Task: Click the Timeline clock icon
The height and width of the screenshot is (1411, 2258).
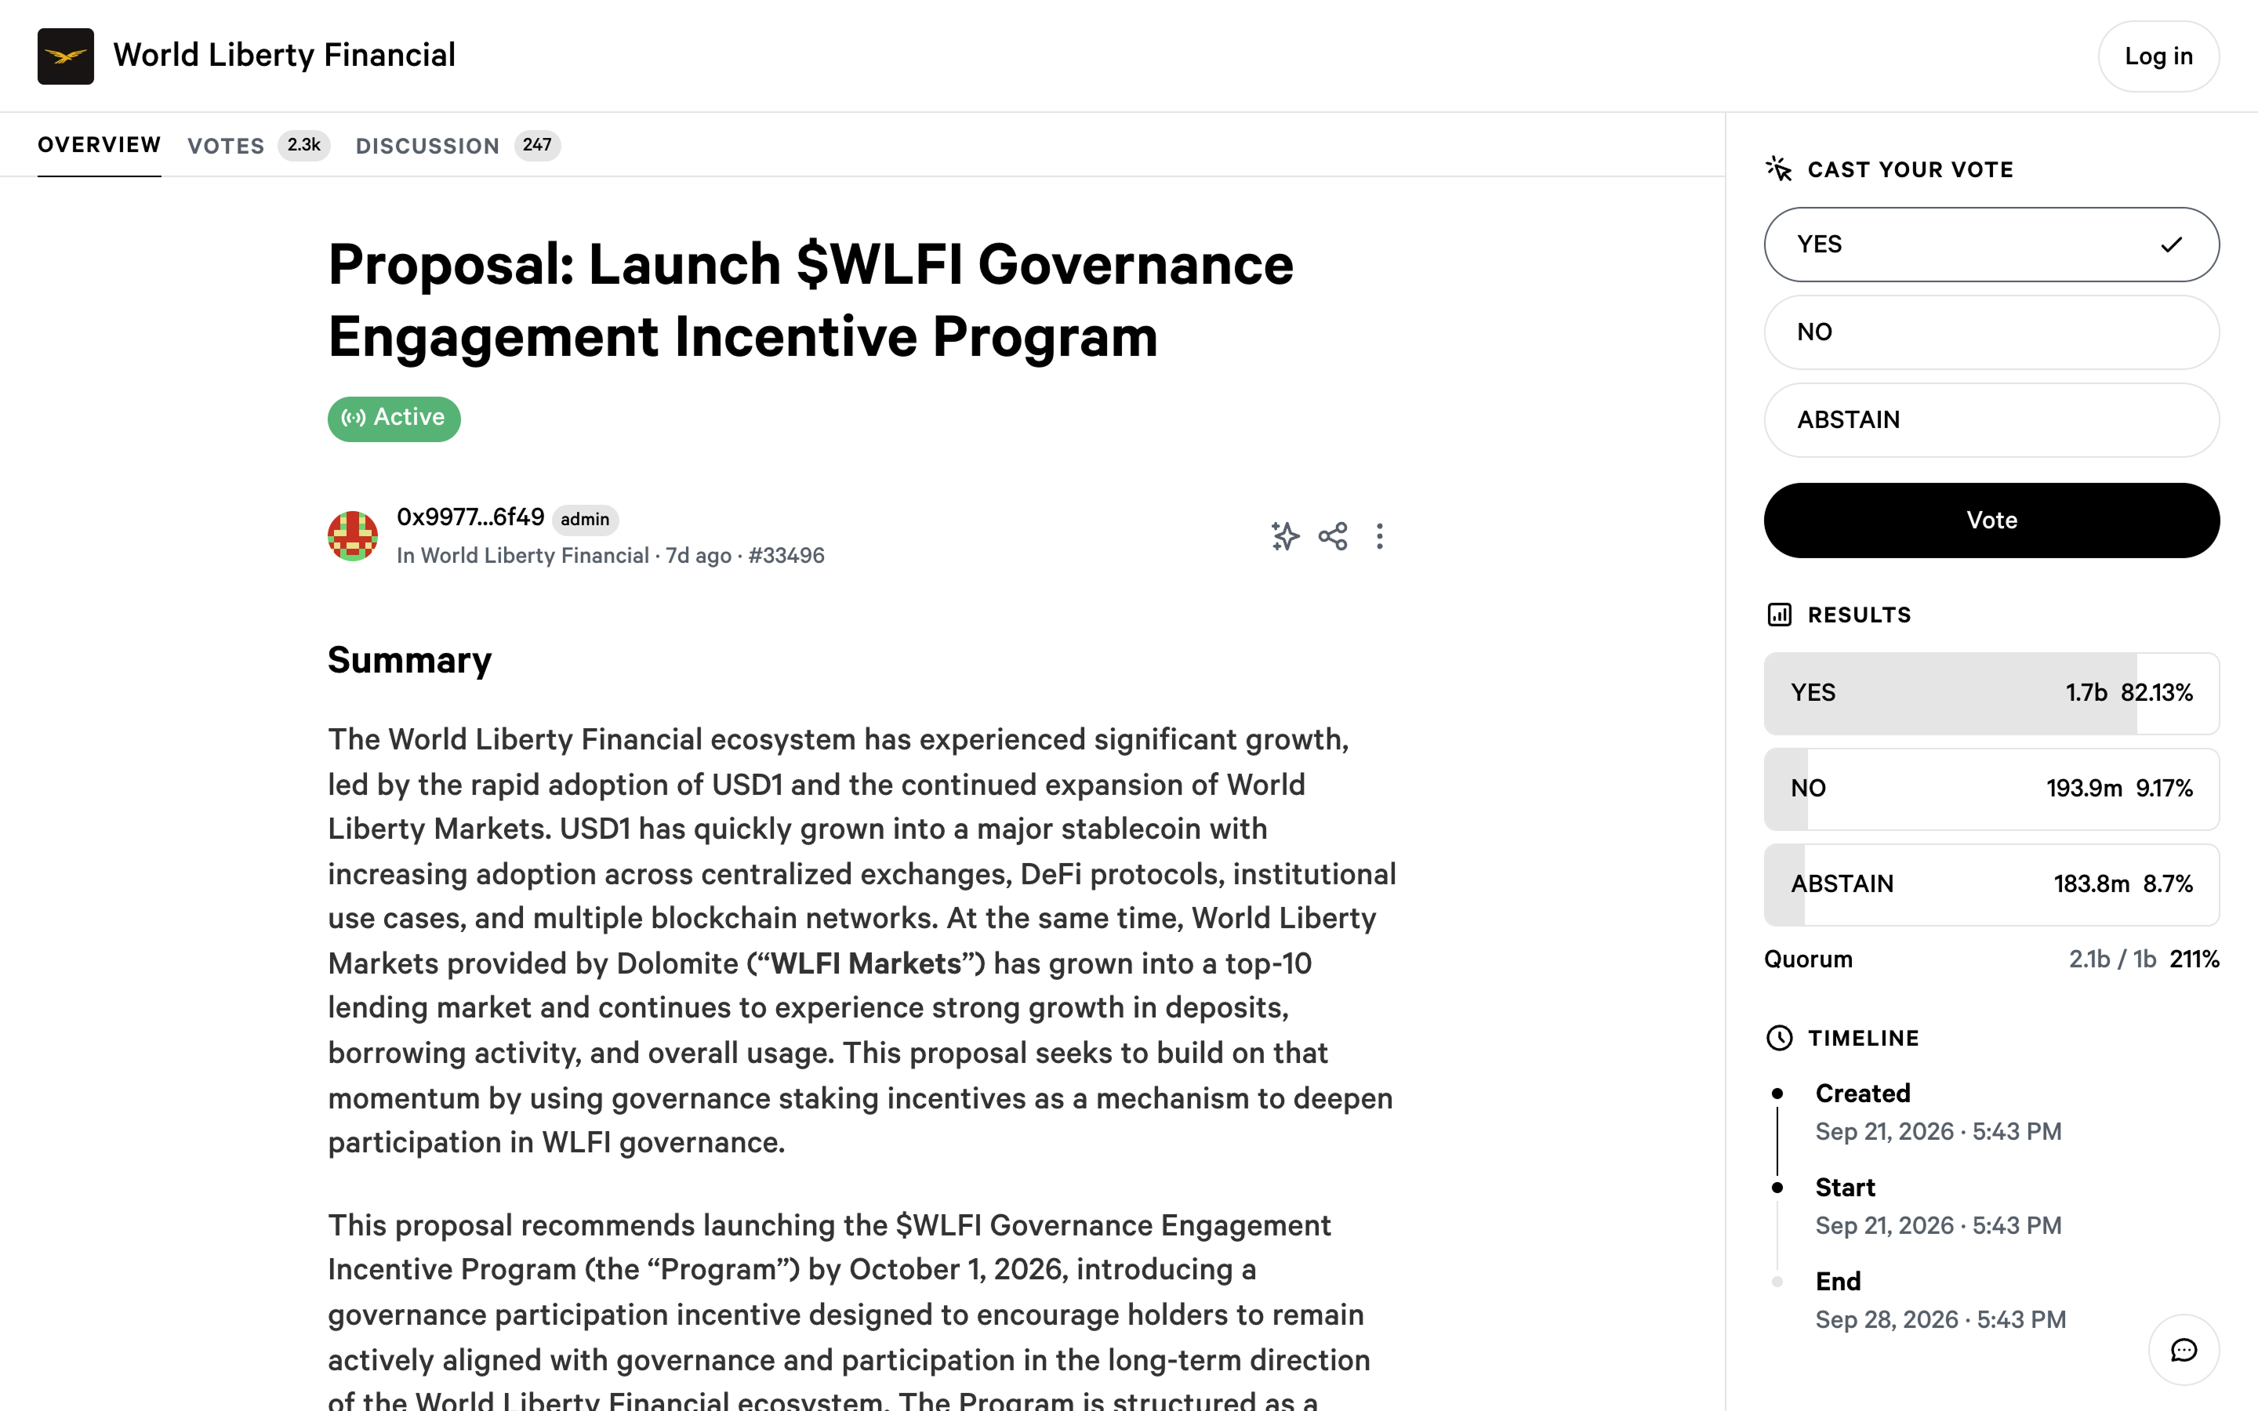Action: (1778, 1038)
